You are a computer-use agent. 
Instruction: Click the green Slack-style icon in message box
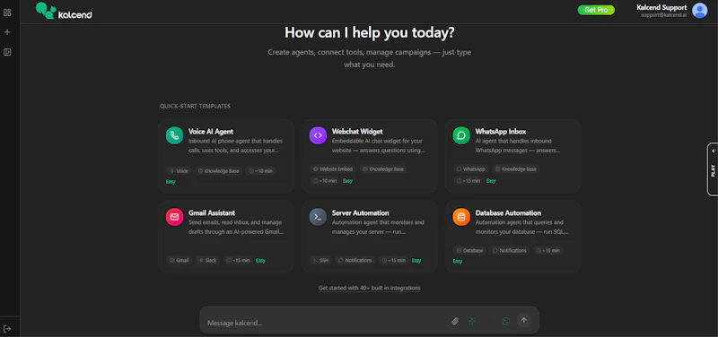pos(472,321)
